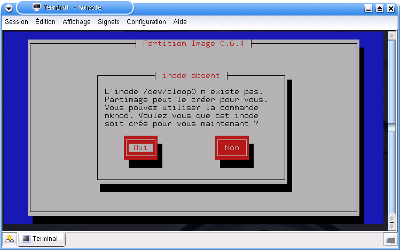Confirm inode creation with Oui button

pos(140,148)
